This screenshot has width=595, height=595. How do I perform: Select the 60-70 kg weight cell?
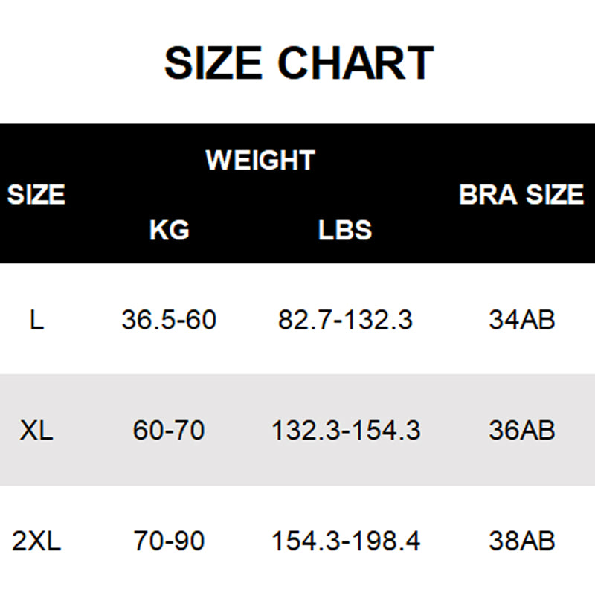pos(169,431)
